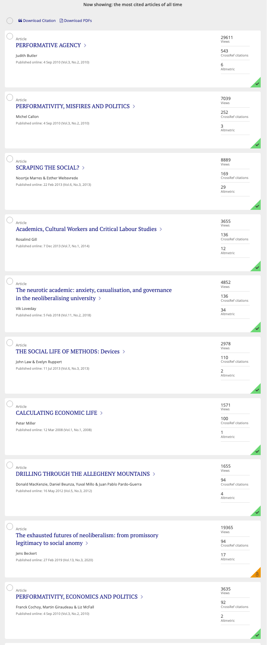Click green access checkmark on Performative Agency
Image resolution: width=268 pixels, height=645 pixels.
coord(257,84)
